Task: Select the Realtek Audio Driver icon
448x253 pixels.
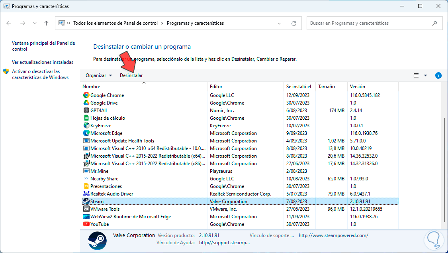Action: click(x=86, y=194)
